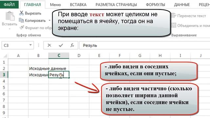Screen dimensions: 210x118
Task: Click the formula bar containing Резуль
Action: 145,45
